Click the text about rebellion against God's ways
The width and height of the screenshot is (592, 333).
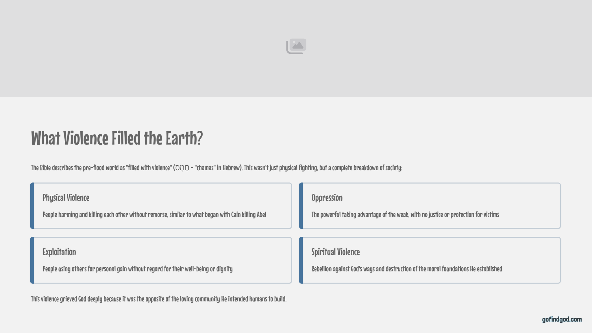point(406,269)
